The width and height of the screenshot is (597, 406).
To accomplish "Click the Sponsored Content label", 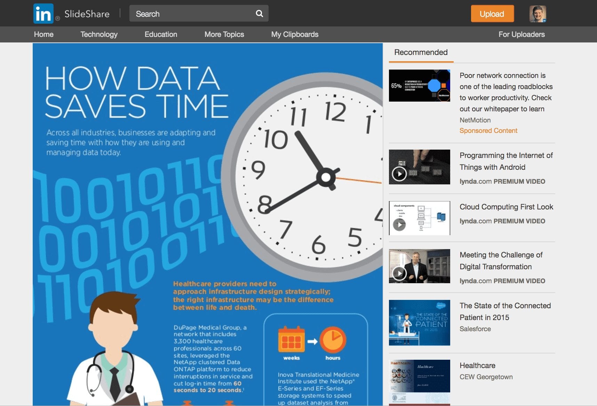I will 488,131.
